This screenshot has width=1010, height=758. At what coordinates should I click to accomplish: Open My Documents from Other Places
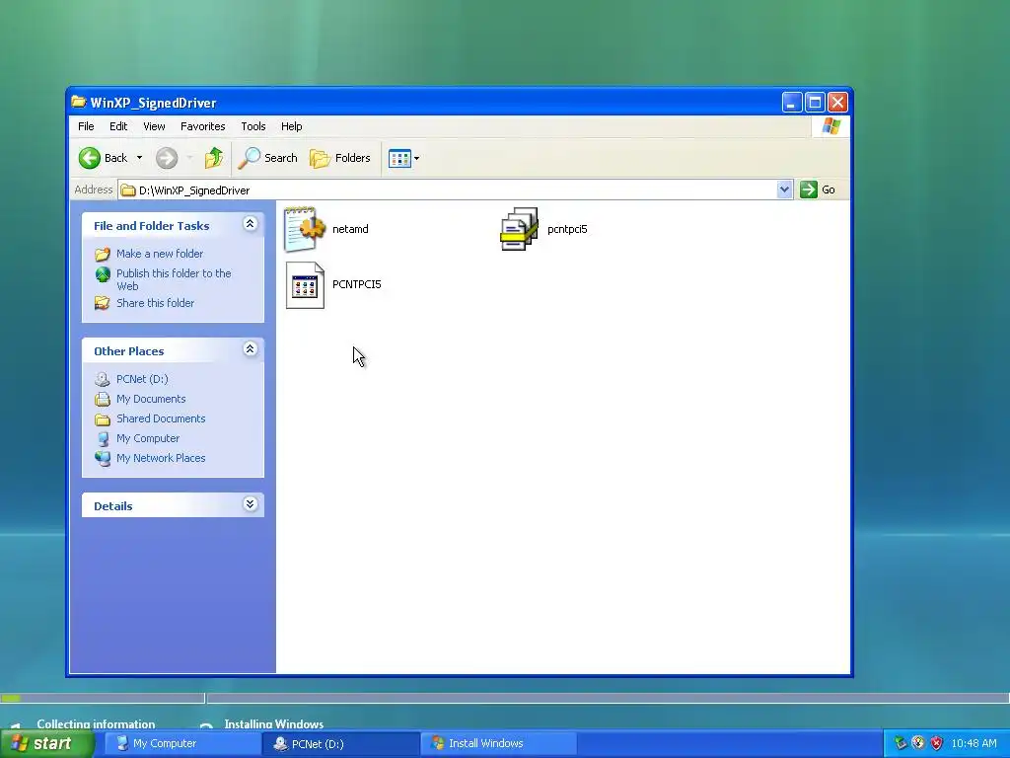click(151, 399)
